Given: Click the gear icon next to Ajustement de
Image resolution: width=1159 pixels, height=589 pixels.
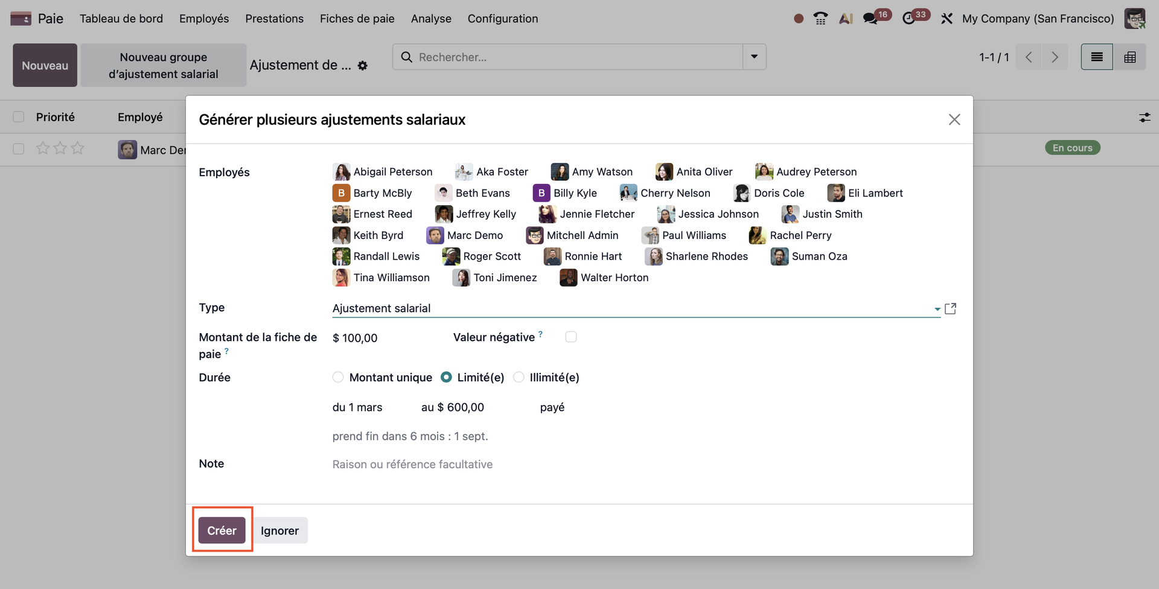Looking at the screenshot, I should [362, 66].
